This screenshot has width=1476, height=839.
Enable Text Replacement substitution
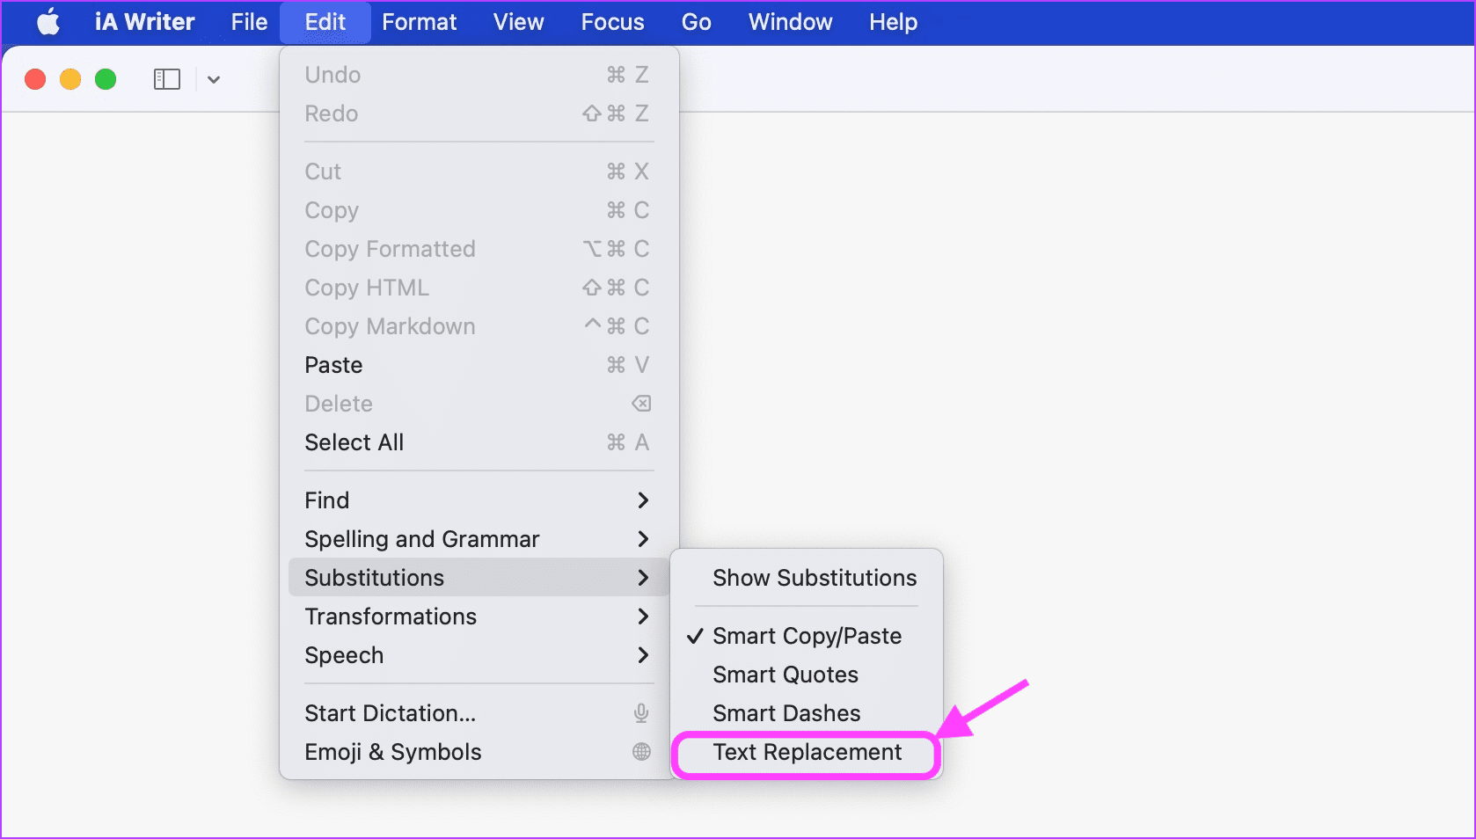[807, 752]
